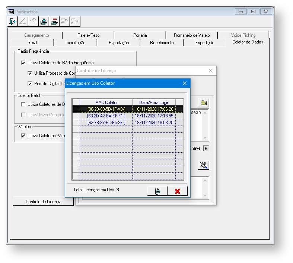Switch to the Palete/Peso tab

(x=88, y=35)
